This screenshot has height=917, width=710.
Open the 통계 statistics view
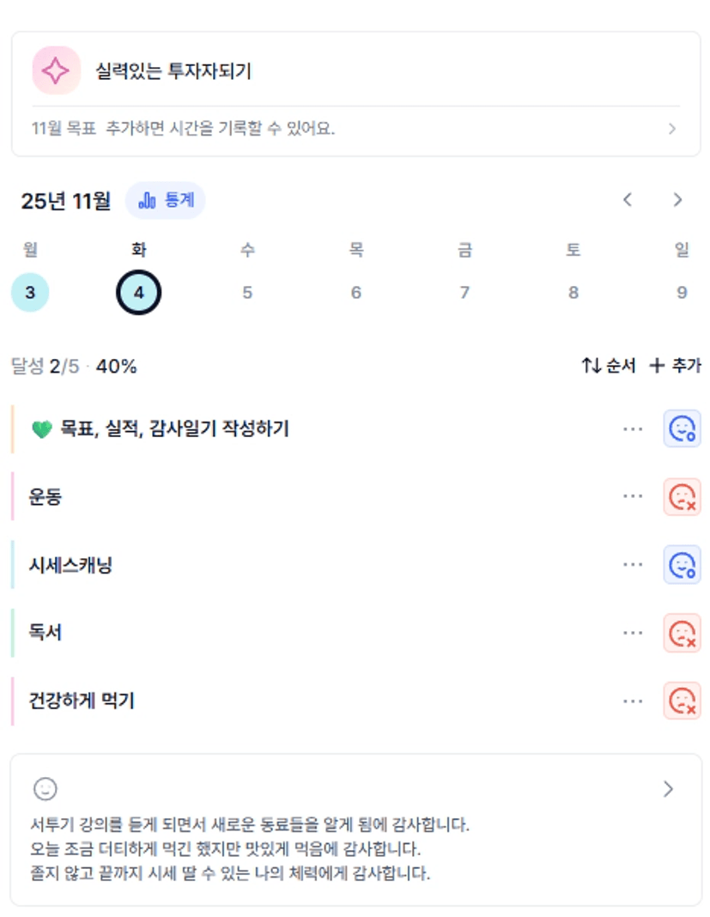(166, 201)
